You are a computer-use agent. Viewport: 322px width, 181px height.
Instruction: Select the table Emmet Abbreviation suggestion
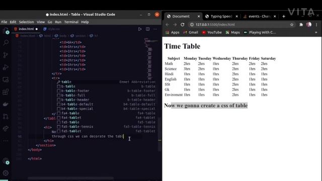pos(106,82)
